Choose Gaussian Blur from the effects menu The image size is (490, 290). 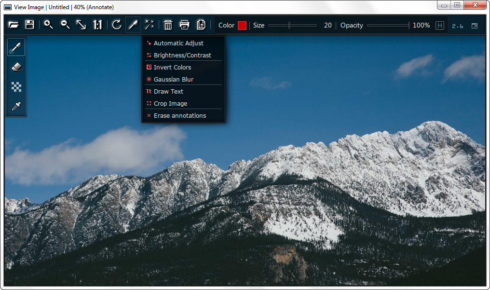pos(174,79)
